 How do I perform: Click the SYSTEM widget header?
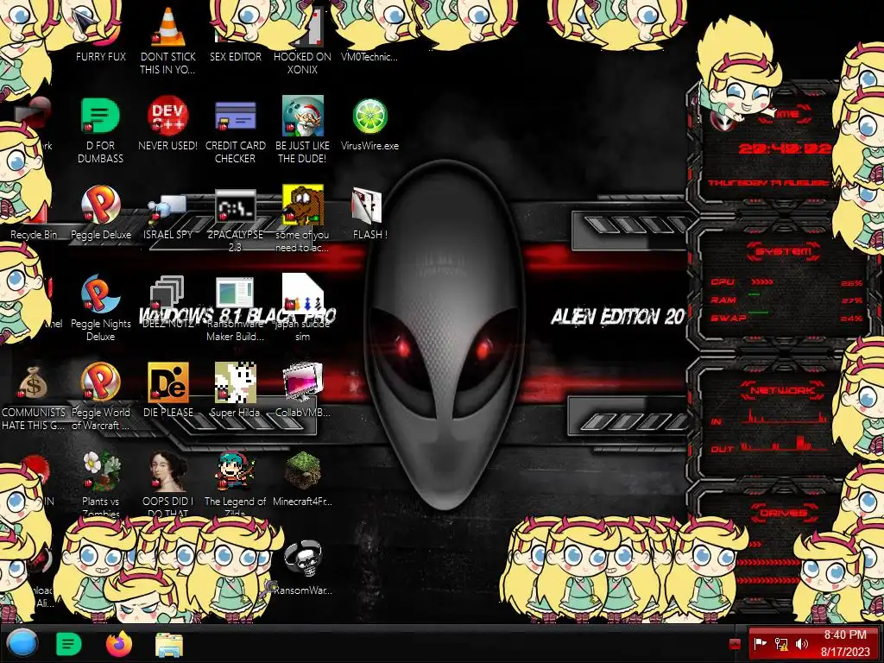click(x=783, y=251)
